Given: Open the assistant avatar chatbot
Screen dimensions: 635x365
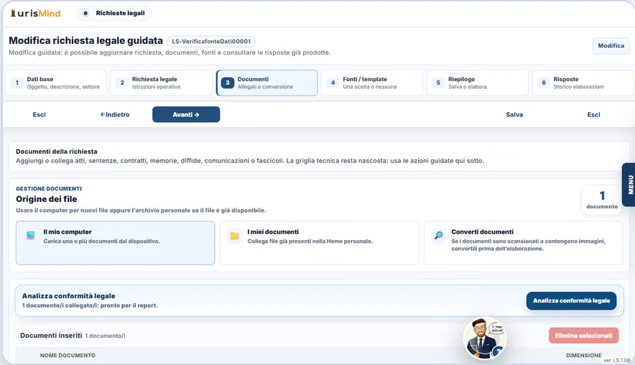Looking at the screenshot, I should coord(485,338).
